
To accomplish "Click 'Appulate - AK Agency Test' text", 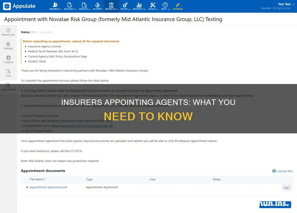I will pyautogui.click(x=276, y=8).
